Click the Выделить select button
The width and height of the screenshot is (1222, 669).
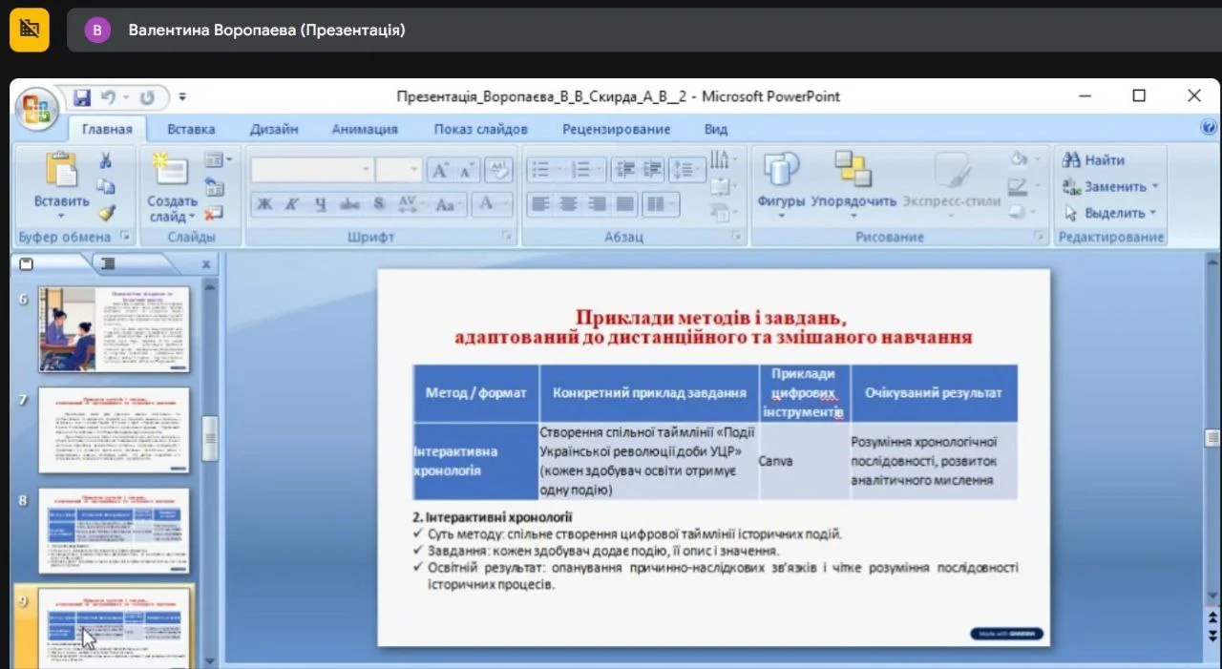pos(1112,213)
